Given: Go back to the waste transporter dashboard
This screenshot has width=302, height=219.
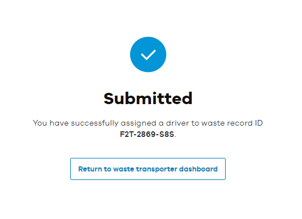Looking at the screenshot, I should [x=148, y=169].
